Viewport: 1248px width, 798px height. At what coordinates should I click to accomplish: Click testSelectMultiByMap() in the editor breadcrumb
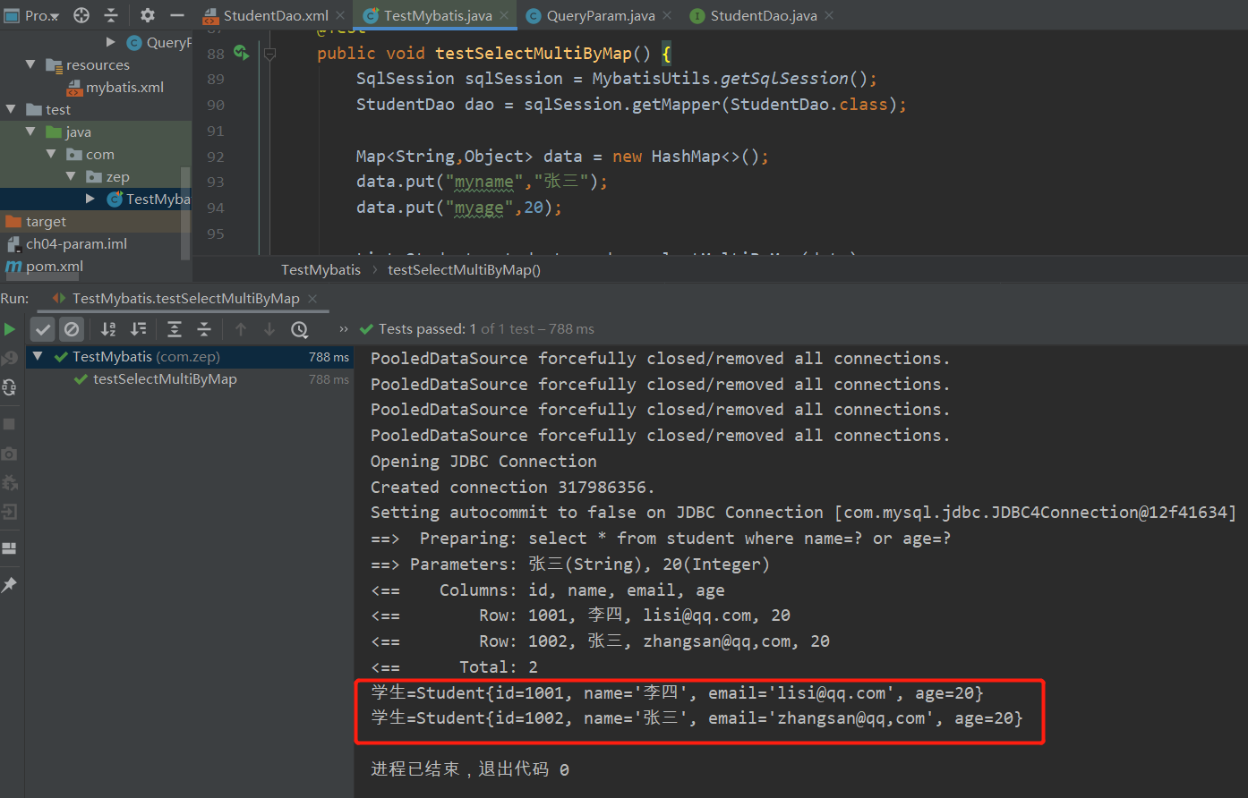464,269
